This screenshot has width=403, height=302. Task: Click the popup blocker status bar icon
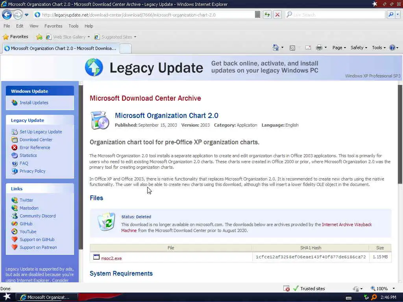[287, 288]
